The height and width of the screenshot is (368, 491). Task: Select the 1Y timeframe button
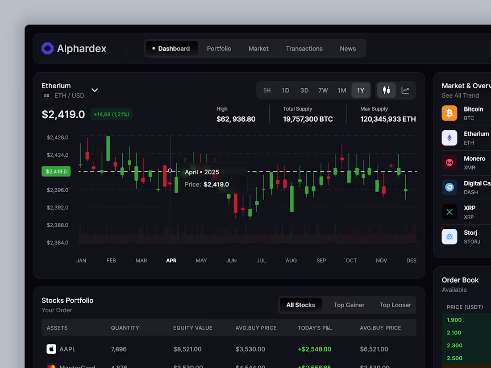361,90
